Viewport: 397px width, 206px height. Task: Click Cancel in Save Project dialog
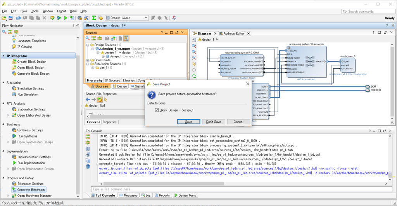point(238,122)
